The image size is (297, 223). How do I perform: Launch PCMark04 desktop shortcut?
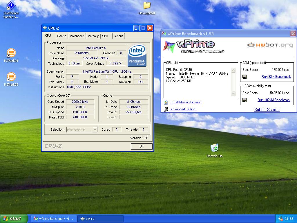pos(11,55)
